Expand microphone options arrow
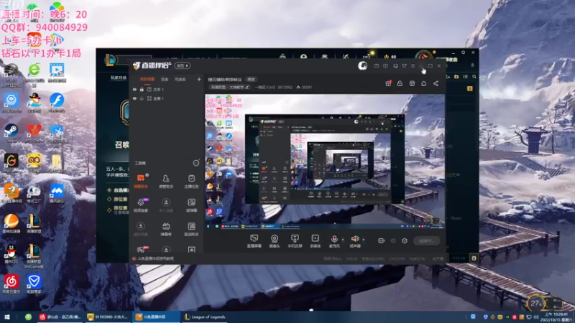This screenshot has height=323, width=575. point(343,240)
